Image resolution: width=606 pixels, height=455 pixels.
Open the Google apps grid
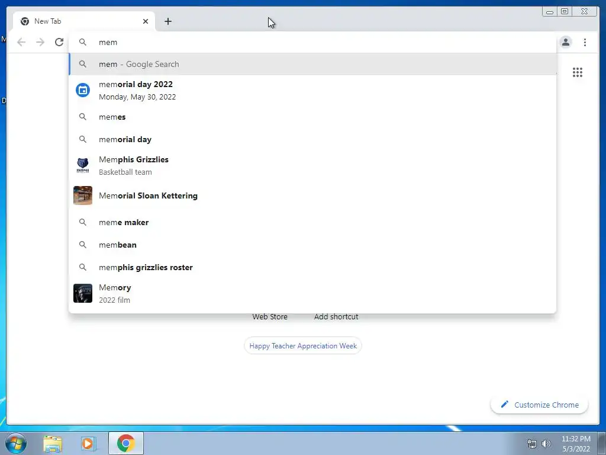click(578, 72)
